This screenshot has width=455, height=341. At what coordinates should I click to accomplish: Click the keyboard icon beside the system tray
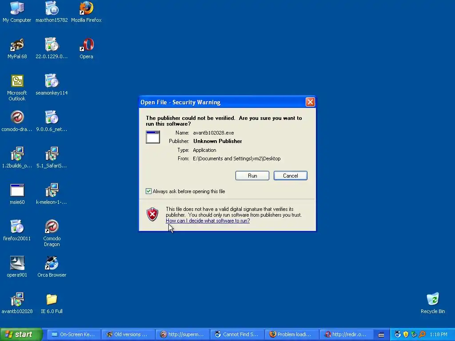pos(381,335)
